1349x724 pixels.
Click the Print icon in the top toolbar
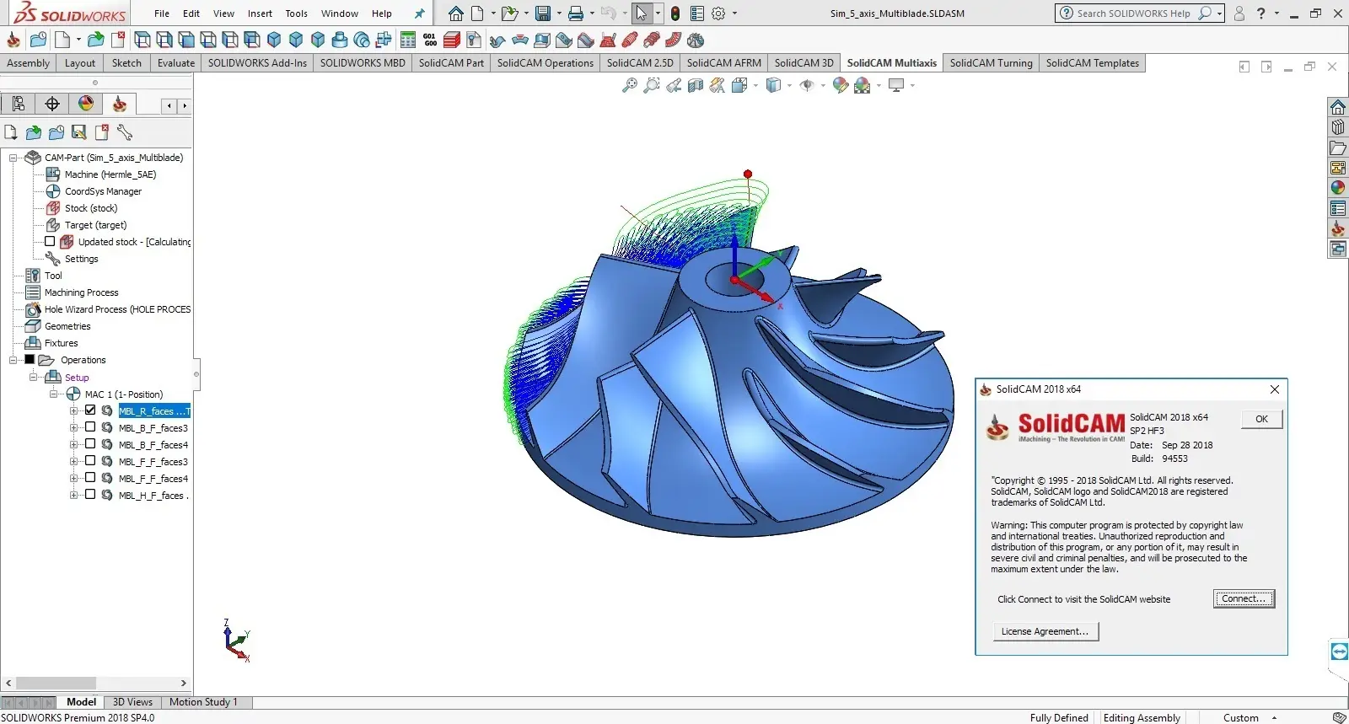coord(576,13)
